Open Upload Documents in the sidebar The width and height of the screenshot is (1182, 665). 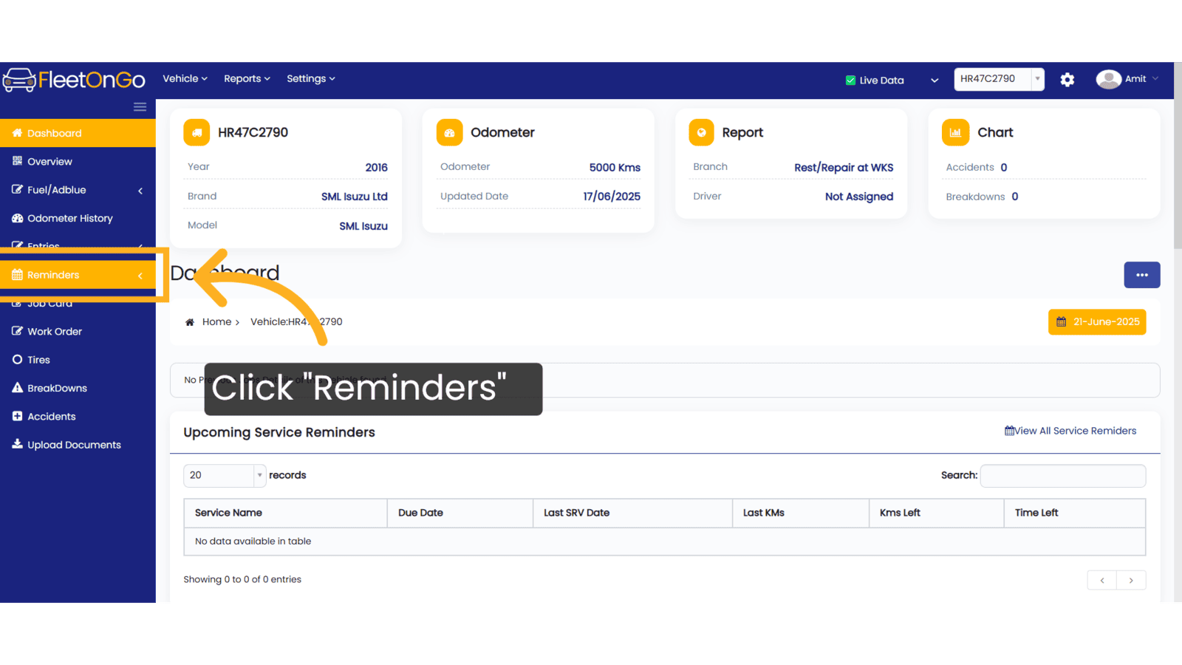click(x=78, y=444)
